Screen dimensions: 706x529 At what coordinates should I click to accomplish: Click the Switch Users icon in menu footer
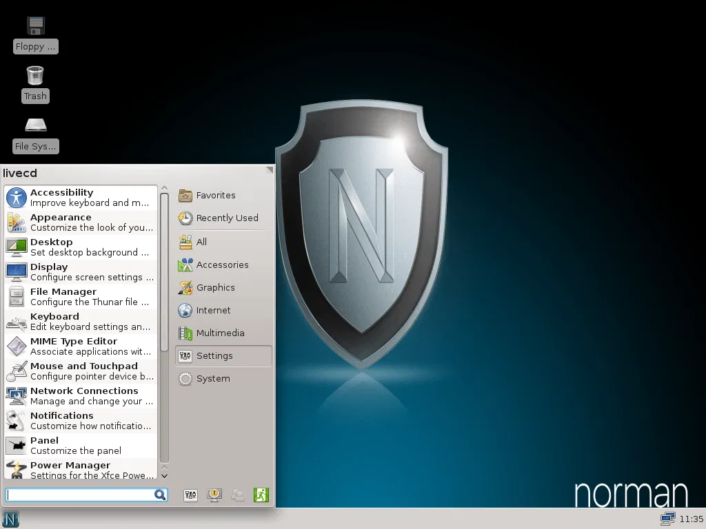pos(238,495)
